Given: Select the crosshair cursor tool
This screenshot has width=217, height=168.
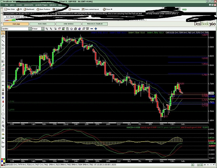Looking at the screenshot, I should tap(3, 78).
